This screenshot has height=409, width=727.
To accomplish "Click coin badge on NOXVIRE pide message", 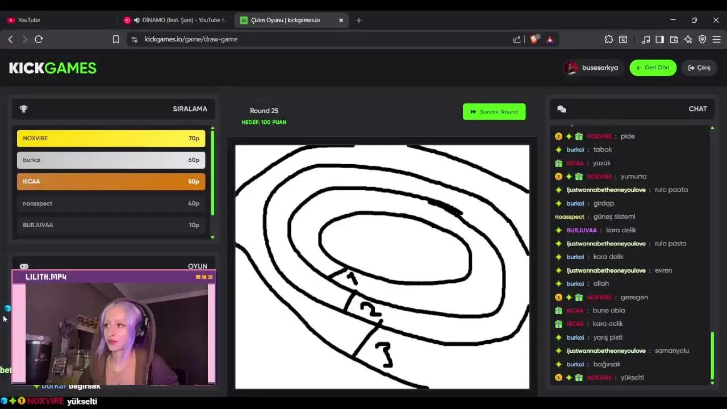I will tap(558, 136).
